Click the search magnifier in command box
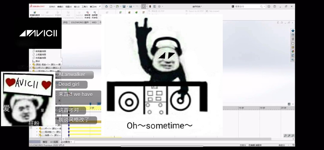Image resolution: width=324 pixels, height=150 pixels. [261, 6]
